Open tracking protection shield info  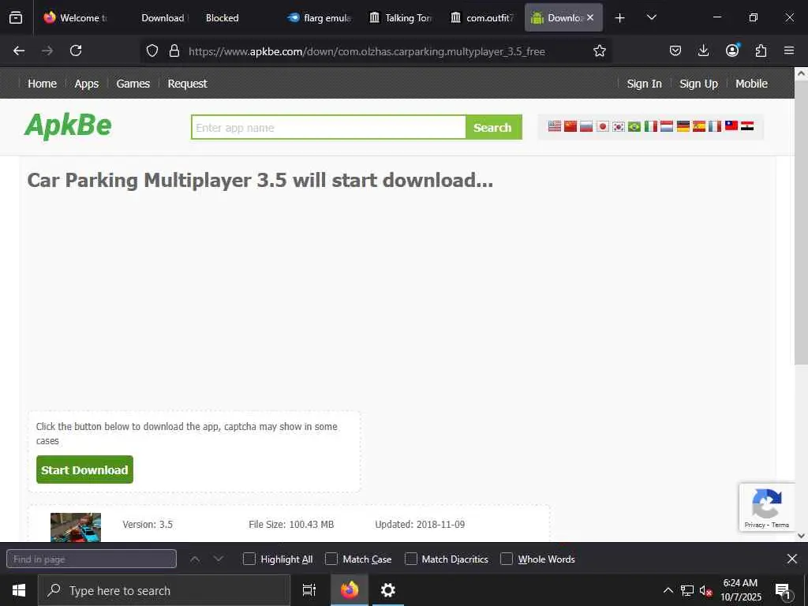152,50
